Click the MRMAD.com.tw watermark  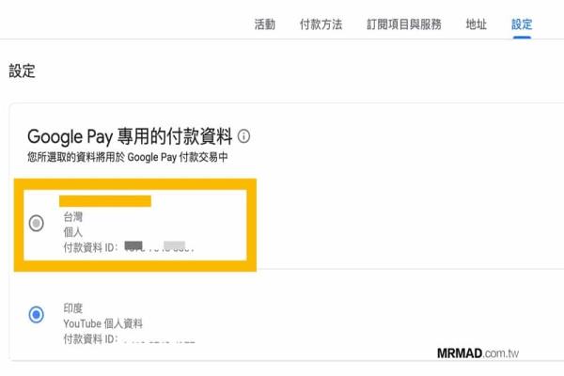pyautogui.click(x=478, y=353)
